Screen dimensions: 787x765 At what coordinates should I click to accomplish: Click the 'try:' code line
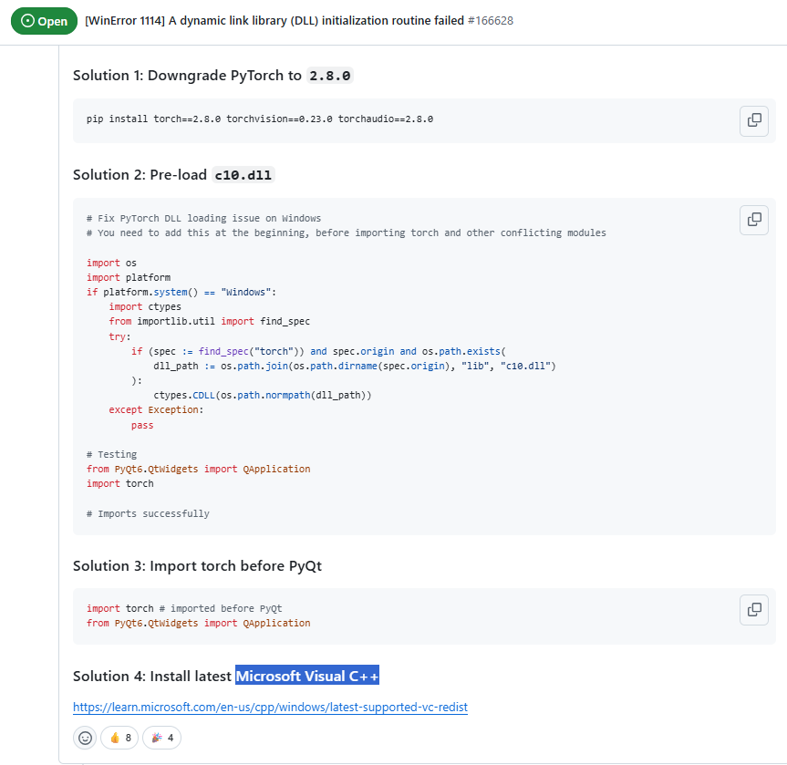point(120,336)
